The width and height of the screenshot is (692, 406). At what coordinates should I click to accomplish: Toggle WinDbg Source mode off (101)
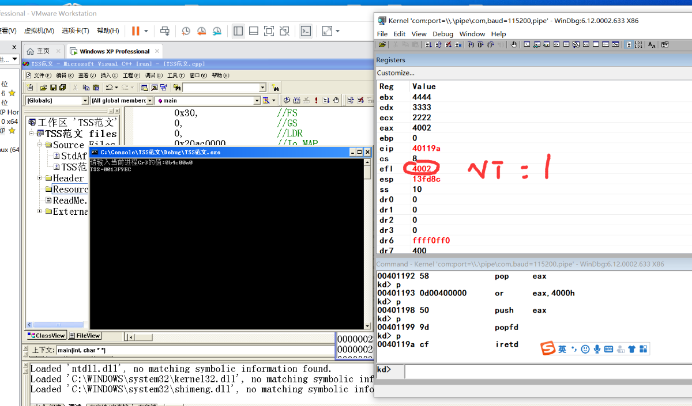(638, 44)
